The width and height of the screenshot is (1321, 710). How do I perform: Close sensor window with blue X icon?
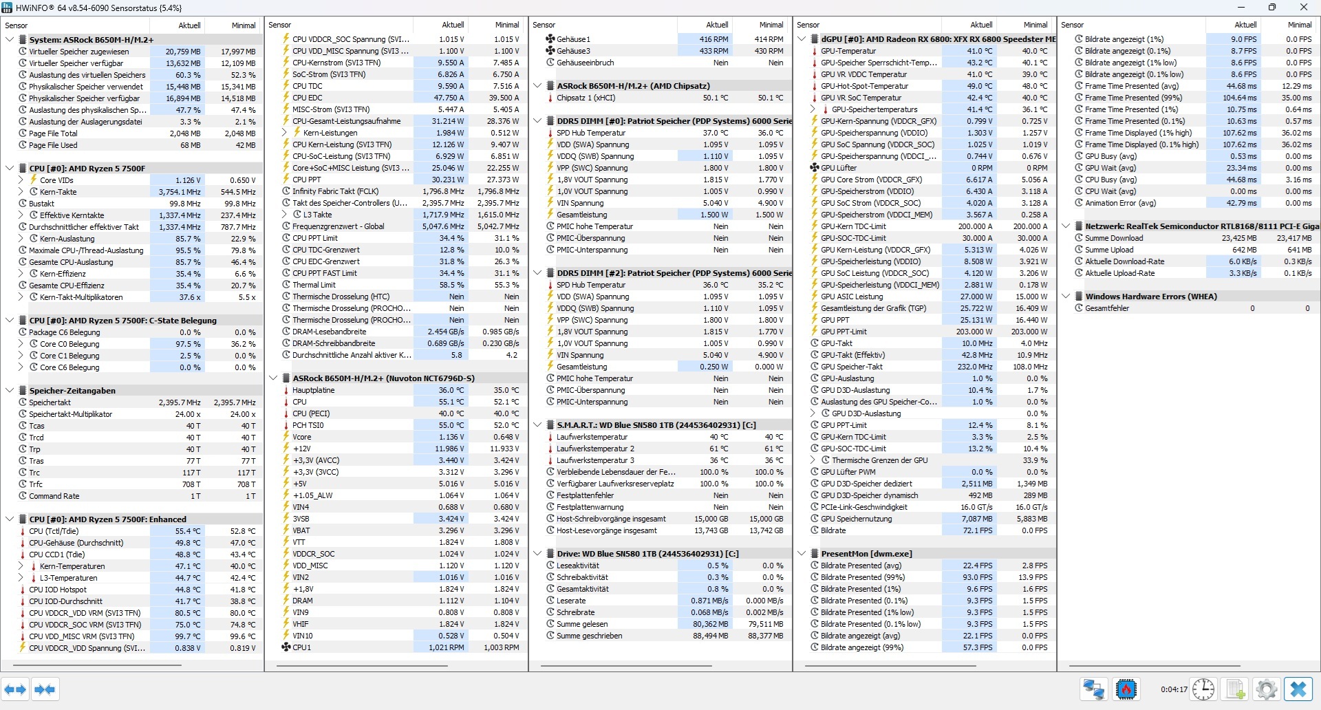coord(1298,689)
